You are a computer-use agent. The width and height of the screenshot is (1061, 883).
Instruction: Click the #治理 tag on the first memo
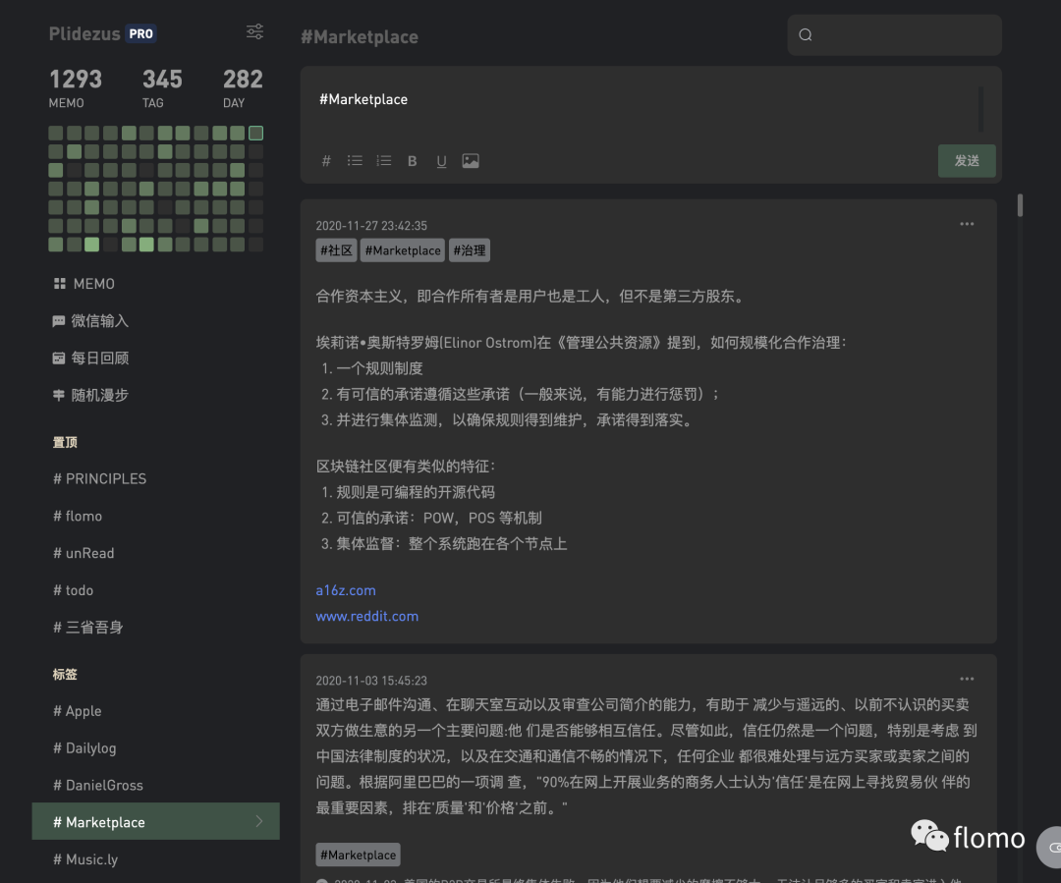(x=470, y=250)
